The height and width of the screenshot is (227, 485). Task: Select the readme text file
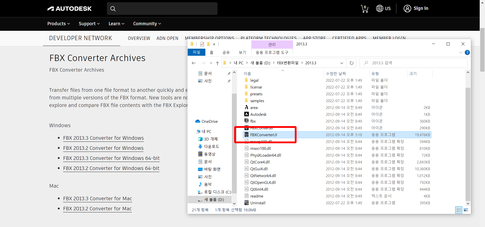tap(257, 196)
